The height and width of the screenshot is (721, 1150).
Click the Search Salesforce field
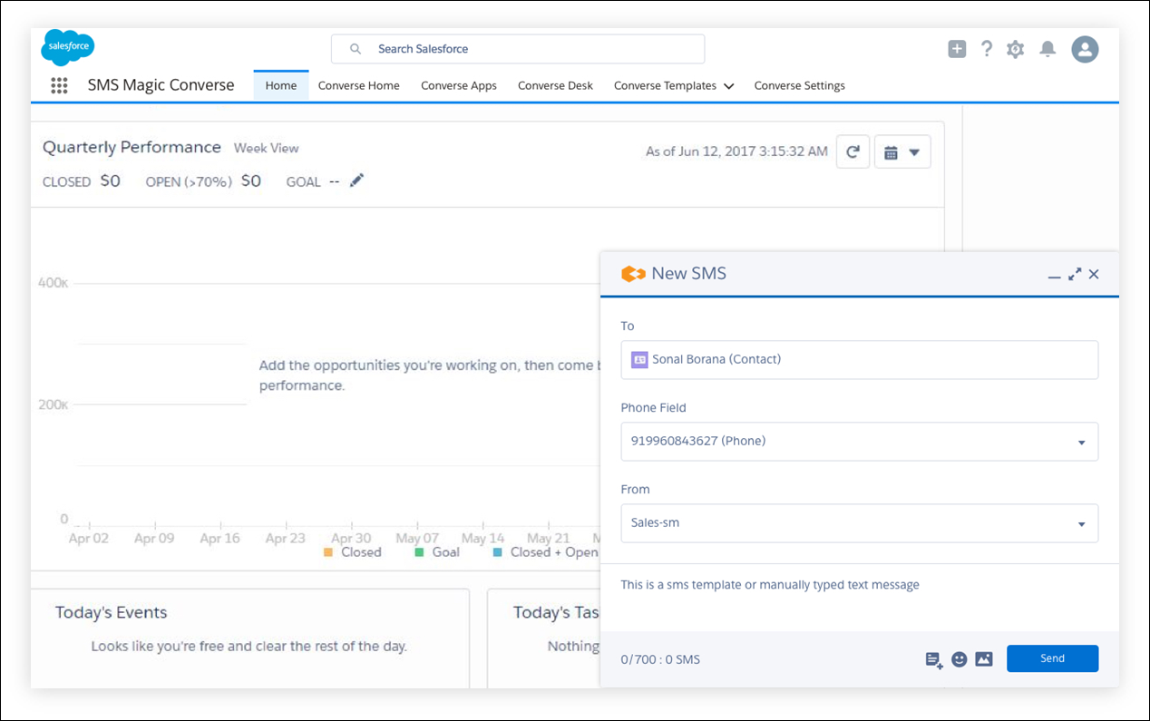click(518, 49)
